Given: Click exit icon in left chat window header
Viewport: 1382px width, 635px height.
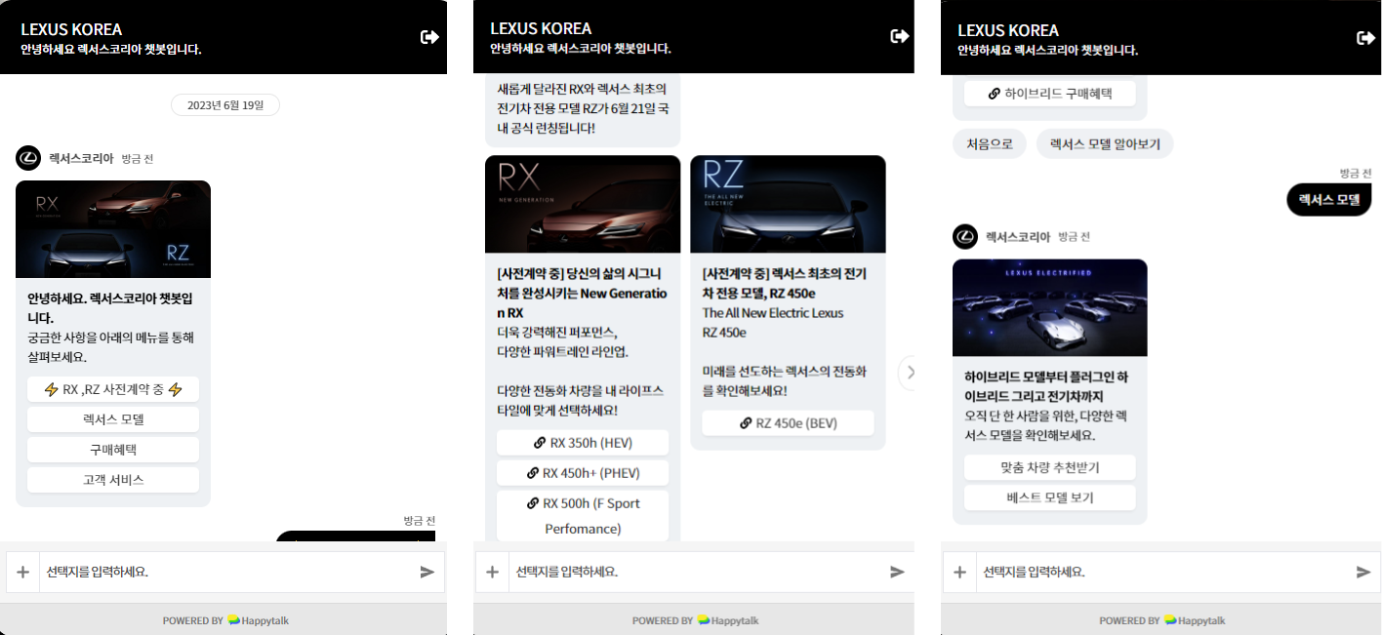Looking at the screenshot, I should 429,37.
